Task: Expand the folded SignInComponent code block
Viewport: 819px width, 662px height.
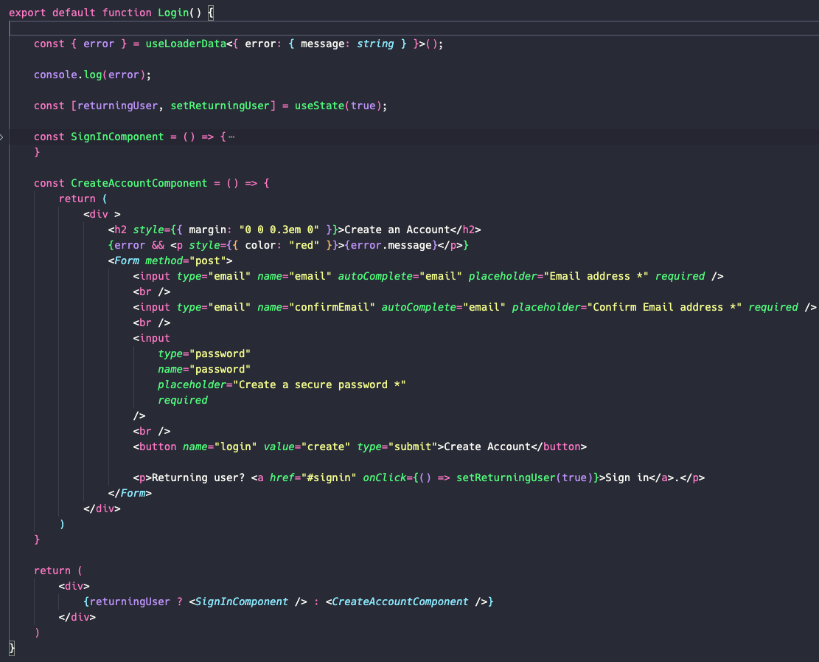Action: (2, 137)
